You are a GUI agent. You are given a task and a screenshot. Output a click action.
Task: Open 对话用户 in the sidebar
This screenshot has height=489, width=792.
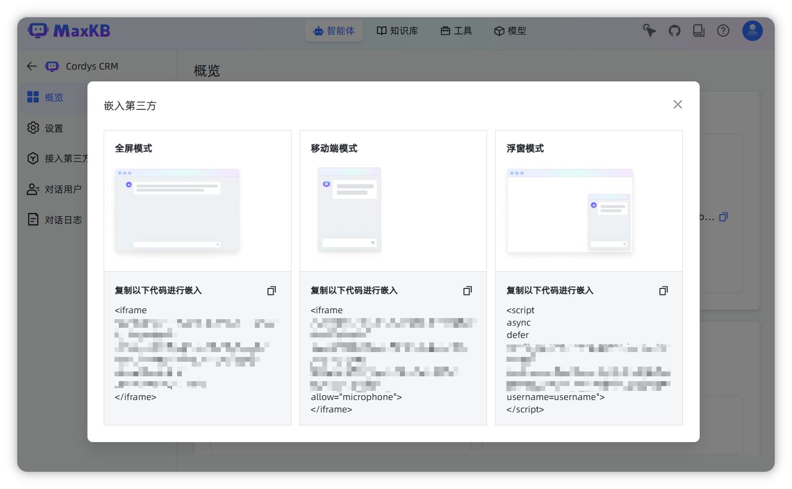pyautogui.click(x=54, y=189)
